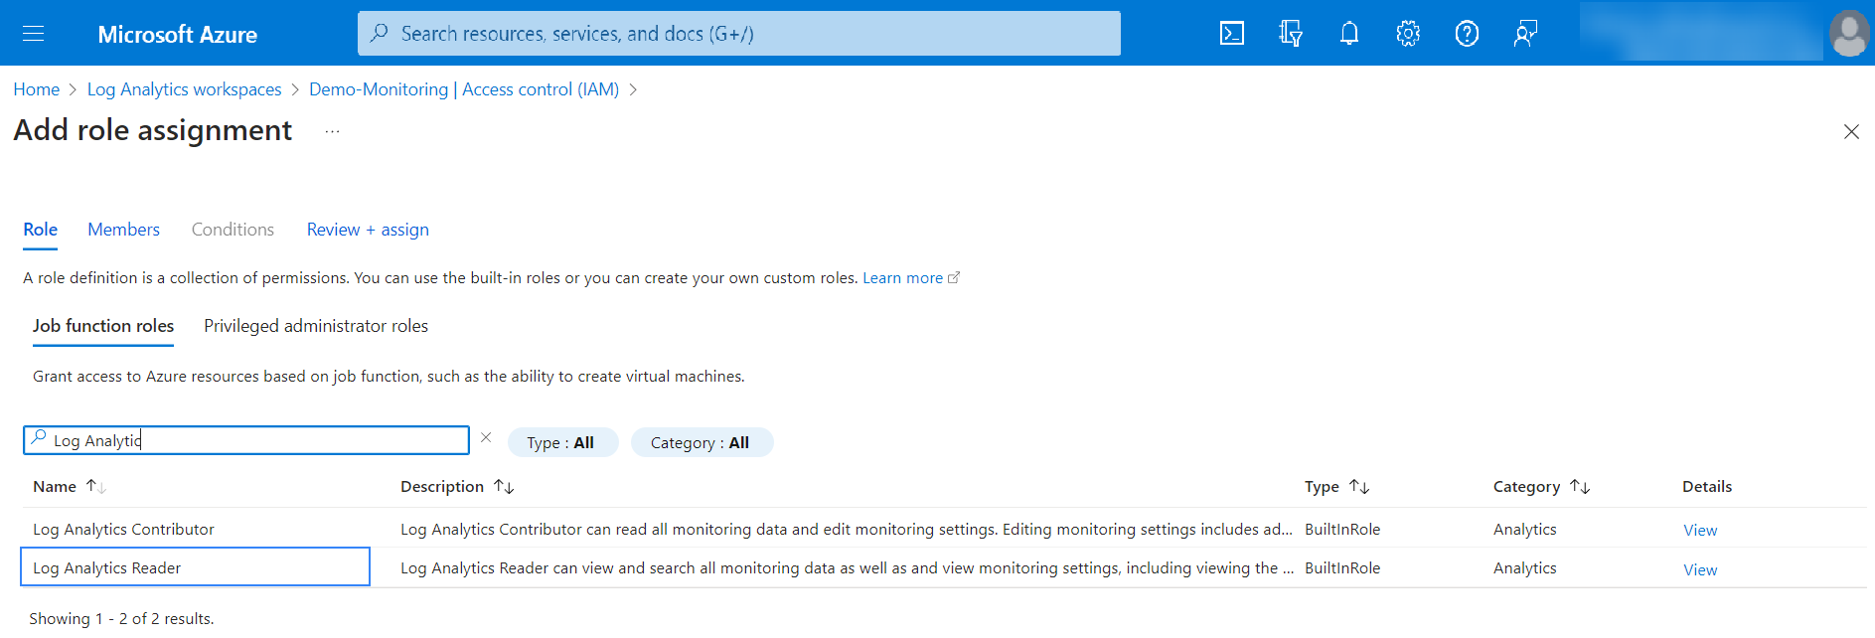This screenshot has height=638, width=1875.
Task: Open the Type : All filter
Action: [561, 443]
